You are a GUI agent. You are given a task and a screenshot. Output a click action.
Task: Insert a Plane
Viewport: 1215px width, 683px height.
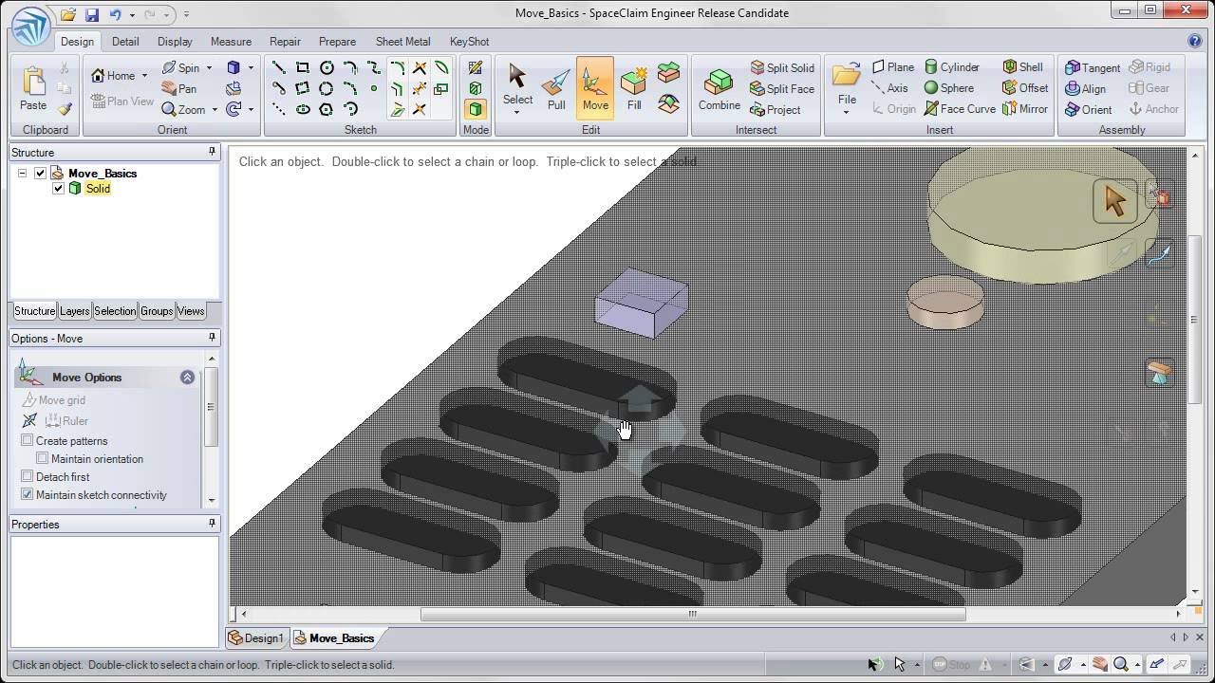(x=892, y=67)
